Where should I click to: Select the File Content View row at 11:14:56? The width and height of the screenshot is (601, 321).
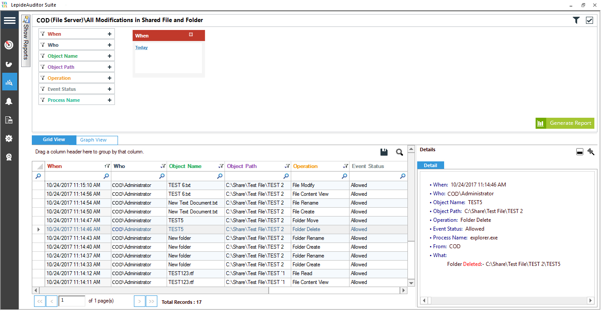pyautogui.click(x=220, y=194)
